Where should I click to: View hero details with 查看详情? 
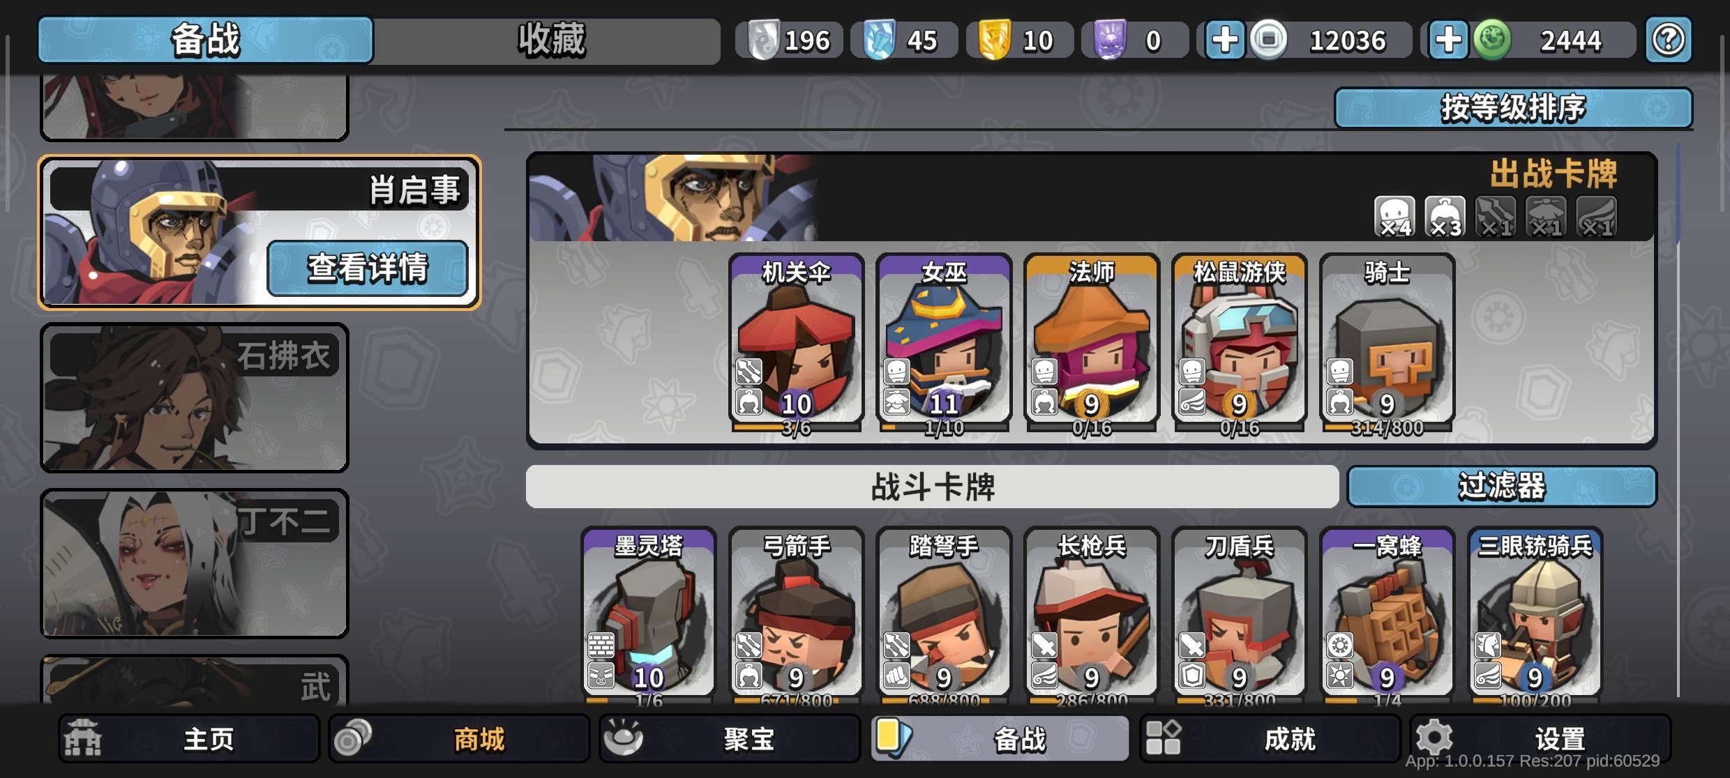click(x=368, y=268)
